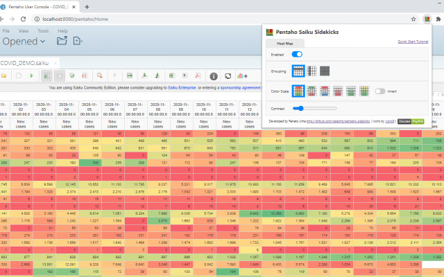The height and width of the screenshot is (277, 444).
Task: Expand the new file dropdown icon
Action: tap(77, 42)
